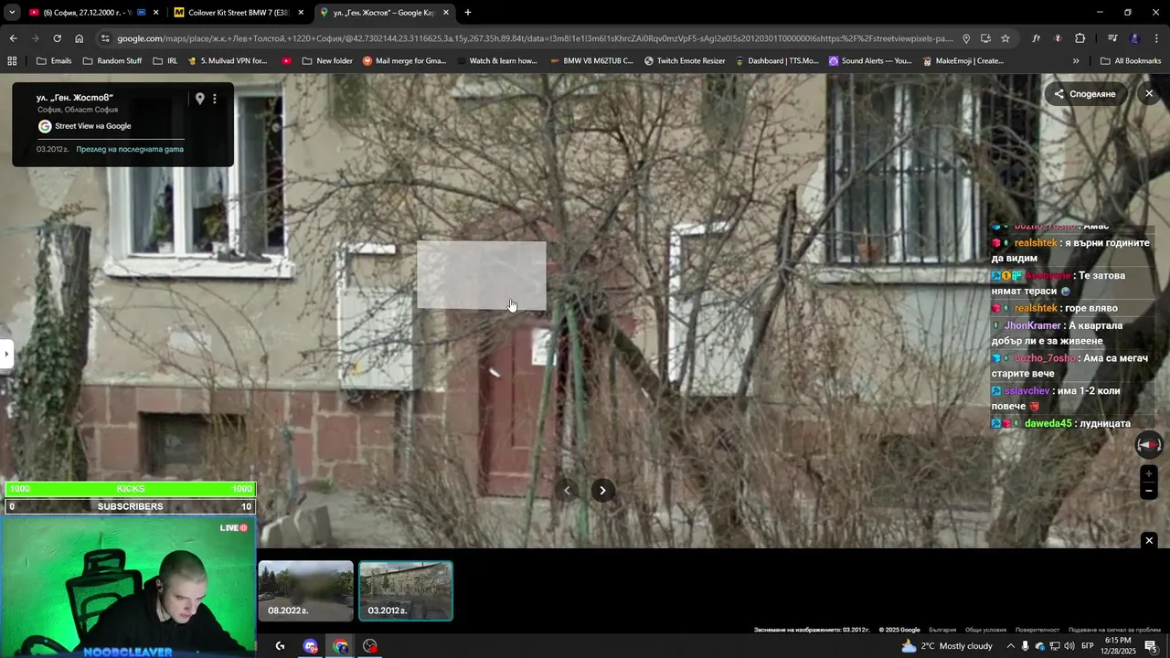This screenshot has width=1170, height=658.
Task: Show the overflow bookmarks chevron
Action: 1076,61
